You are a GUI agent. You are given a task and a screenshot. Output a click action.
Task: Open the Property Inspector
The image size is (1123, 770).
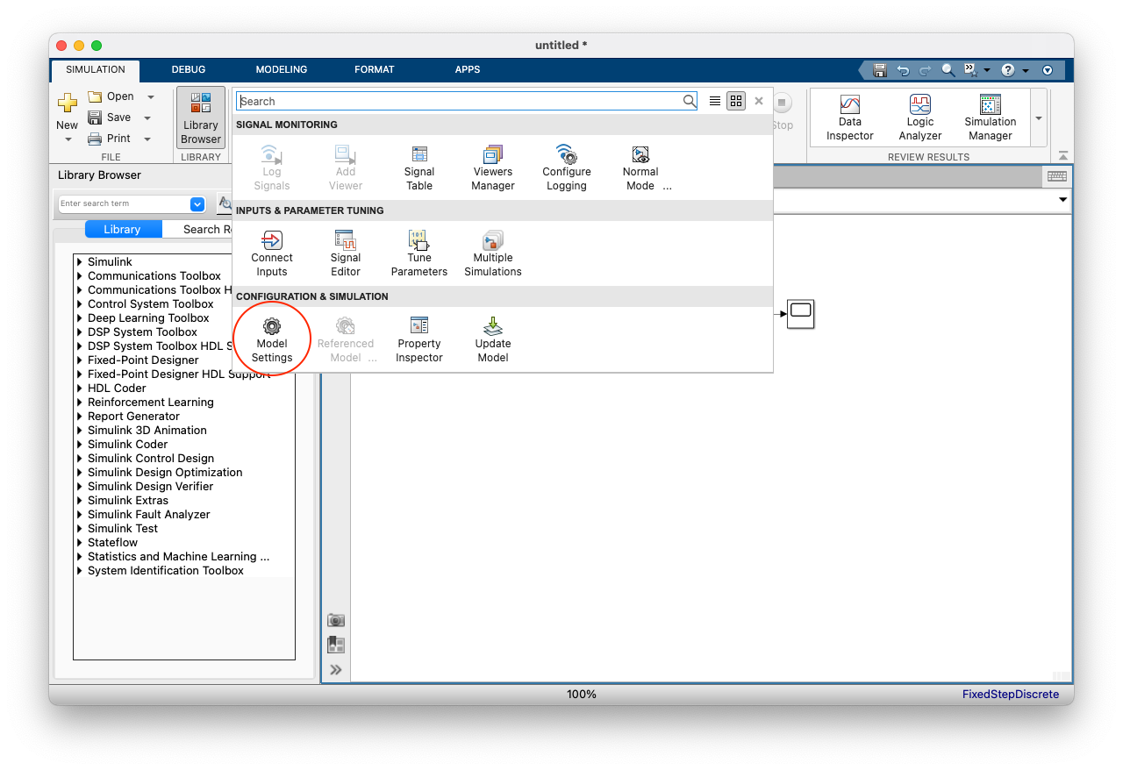[419, 340]
